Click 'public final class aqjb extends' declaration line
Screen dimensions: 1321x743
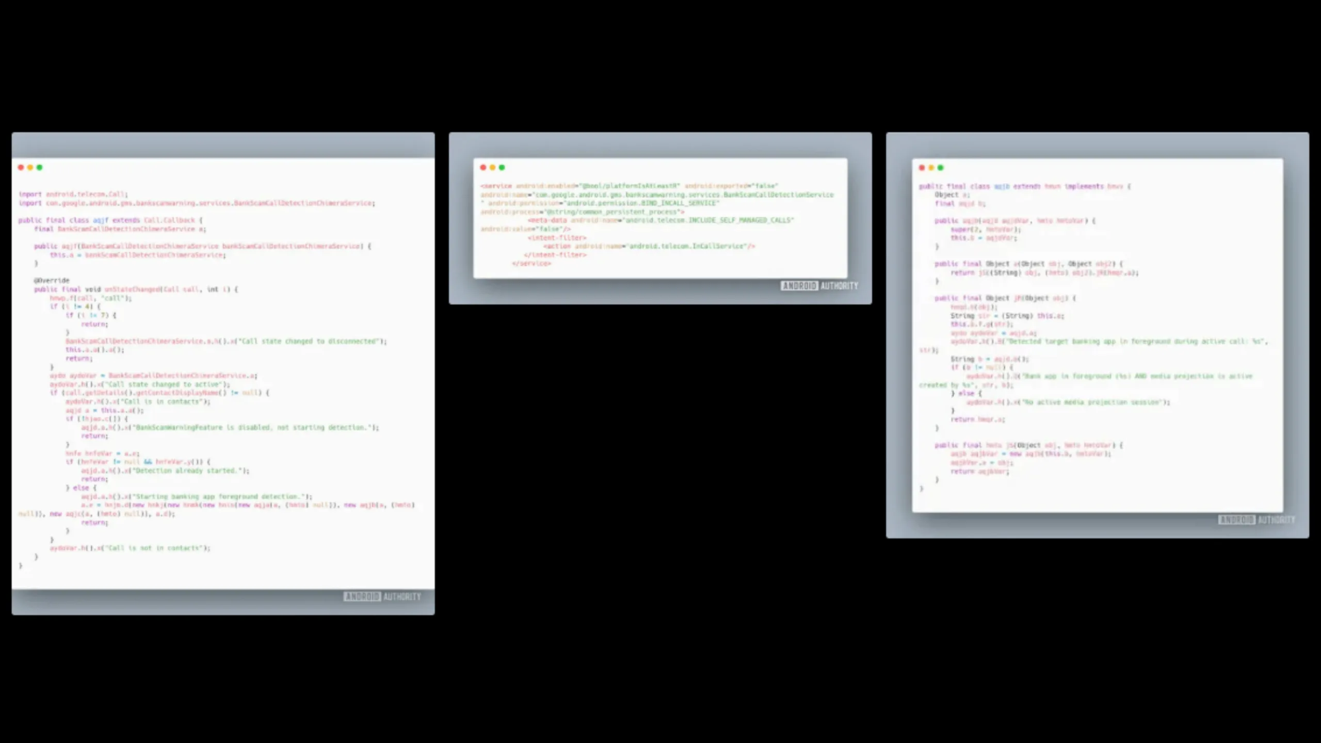pos(1025,186)
